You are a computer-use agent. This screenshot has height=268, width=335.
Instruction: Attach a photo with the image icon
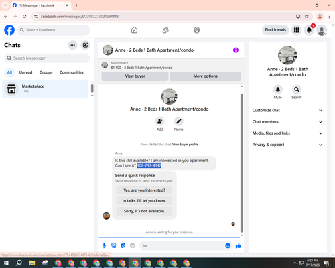(114, 246)
